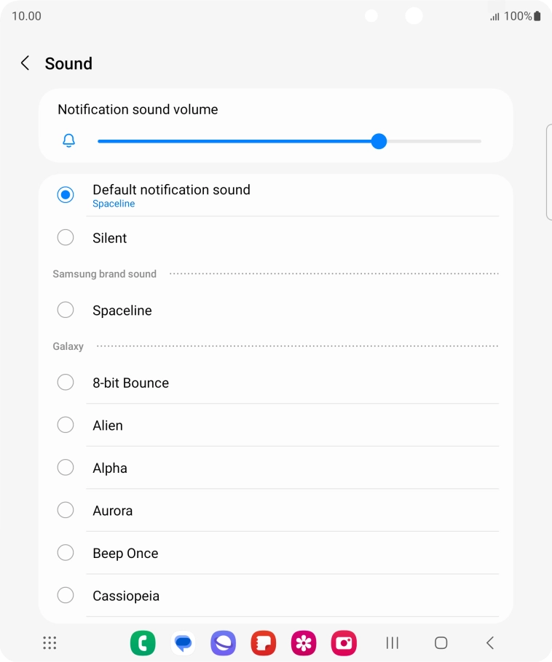This screenshot has height=662, width=552.
Task: Tap the Spaceline link under Default notification sound
Action: tap(114, 204)
